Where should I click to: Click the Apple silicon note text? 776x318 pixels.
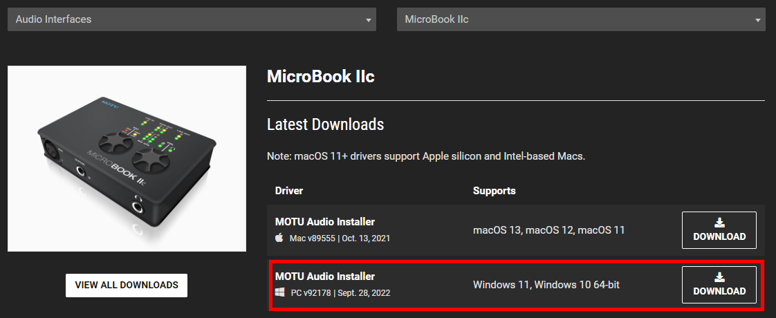426,156
